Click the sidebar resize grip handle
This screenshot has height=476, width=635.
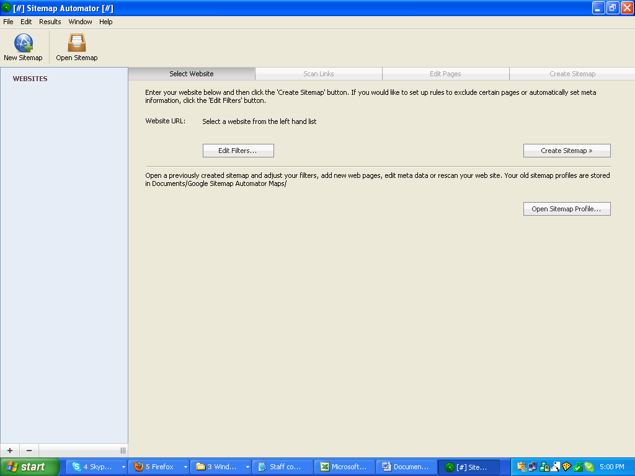coord(123,451)
